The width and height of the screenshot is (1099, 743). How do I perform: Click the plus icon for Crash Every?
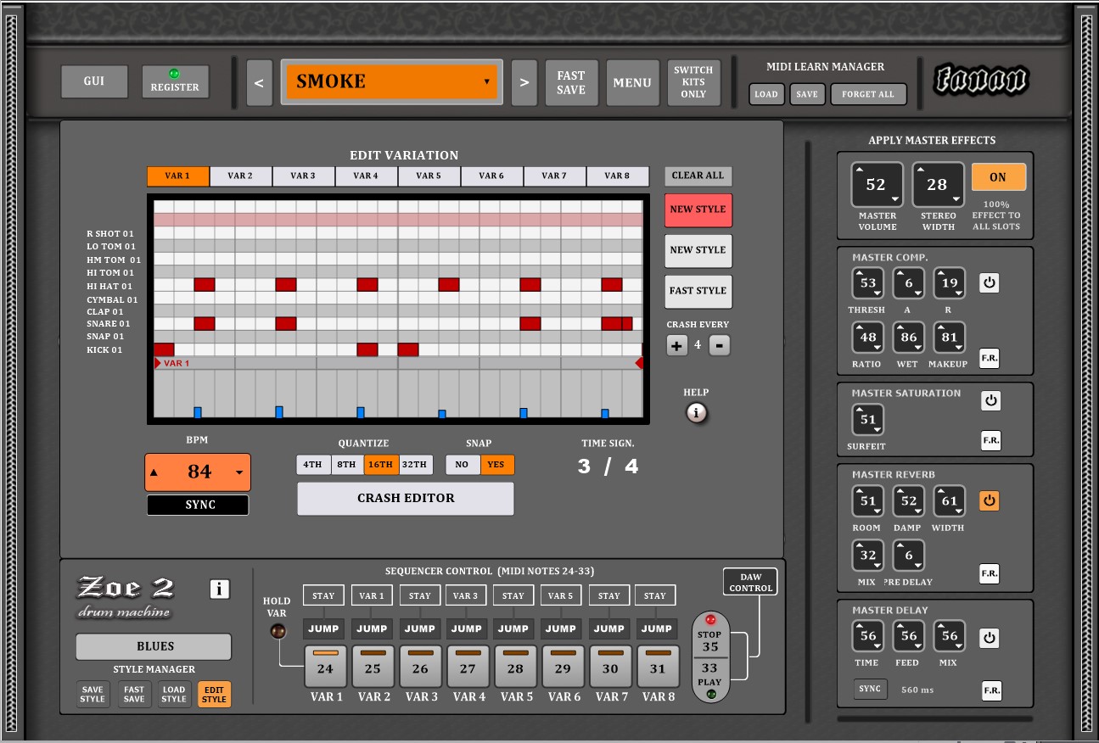(676, 345)
